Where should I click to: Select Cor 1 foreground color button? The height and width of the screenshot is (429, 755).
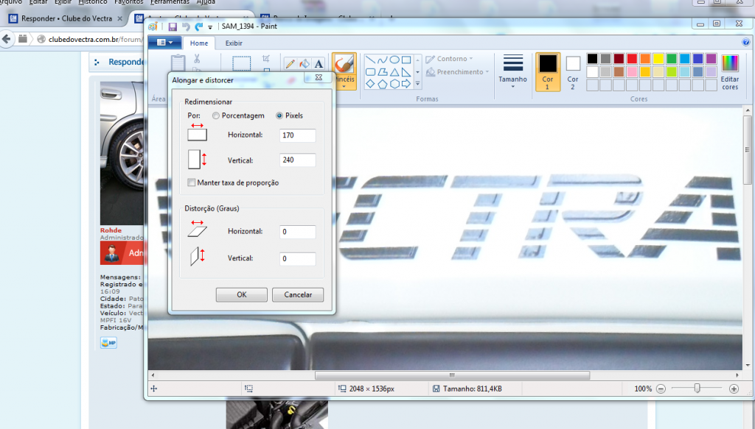[548, 72]
